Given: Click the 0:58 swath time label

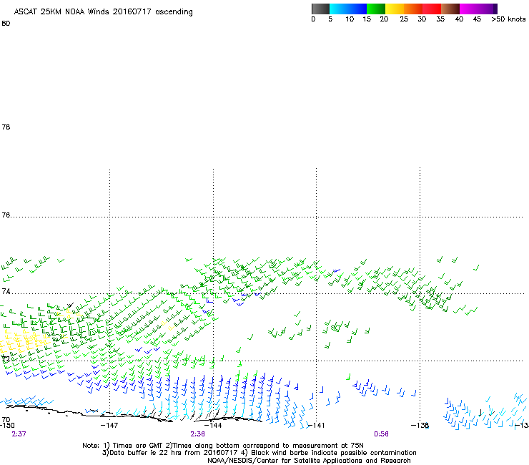Looking at the screenshot, I should [x=381, y=434].
